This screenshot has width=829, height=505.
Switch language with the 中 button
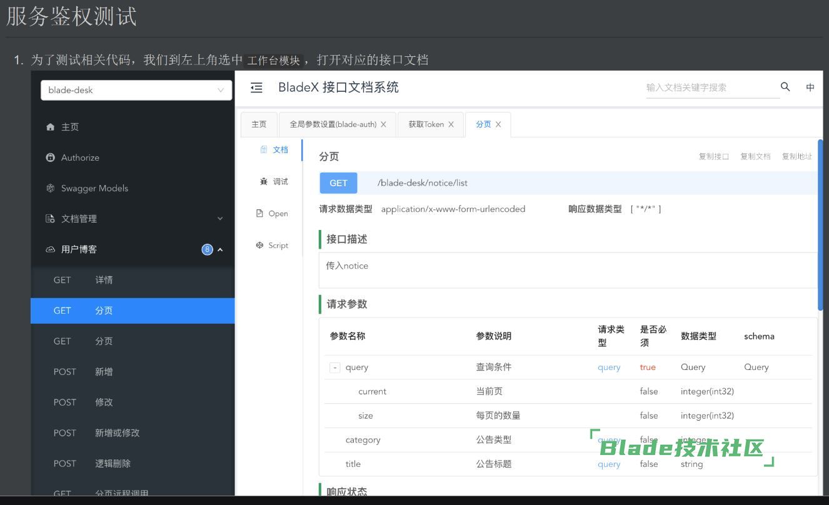(x=810, y=87)
